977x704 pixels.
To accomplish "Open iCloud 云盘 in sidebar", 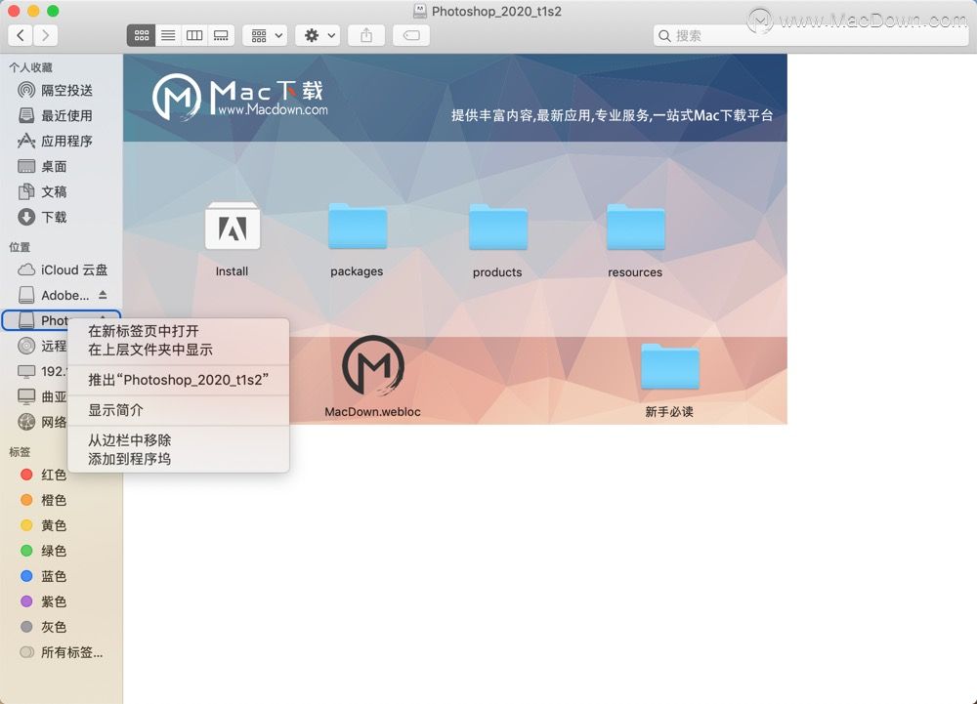I will click(61, 269).
